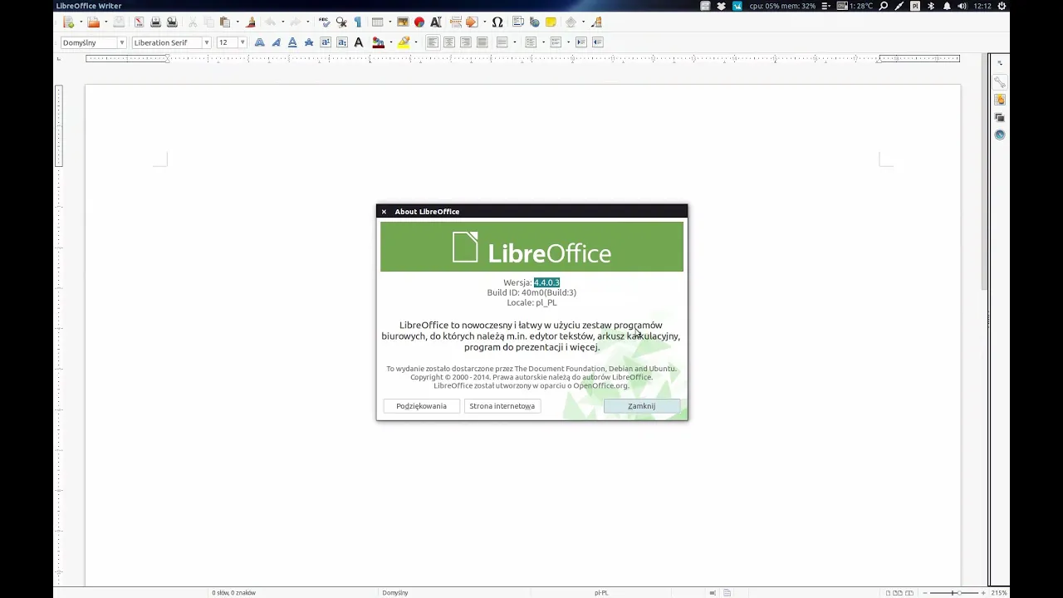1063x598 pixels.
Task: Open the Print Preview icon
Action: click(172, 22)
